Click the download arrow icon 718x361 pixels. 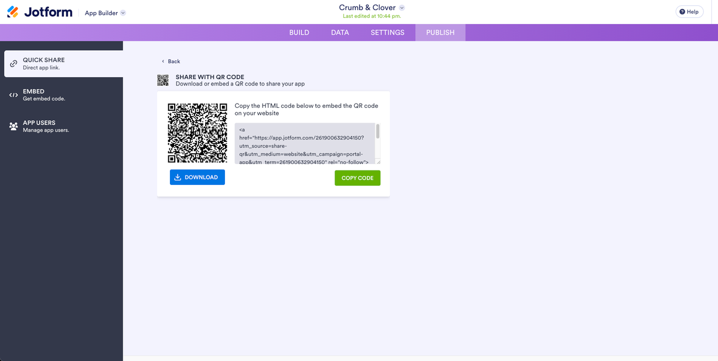(x=178, y=177)
